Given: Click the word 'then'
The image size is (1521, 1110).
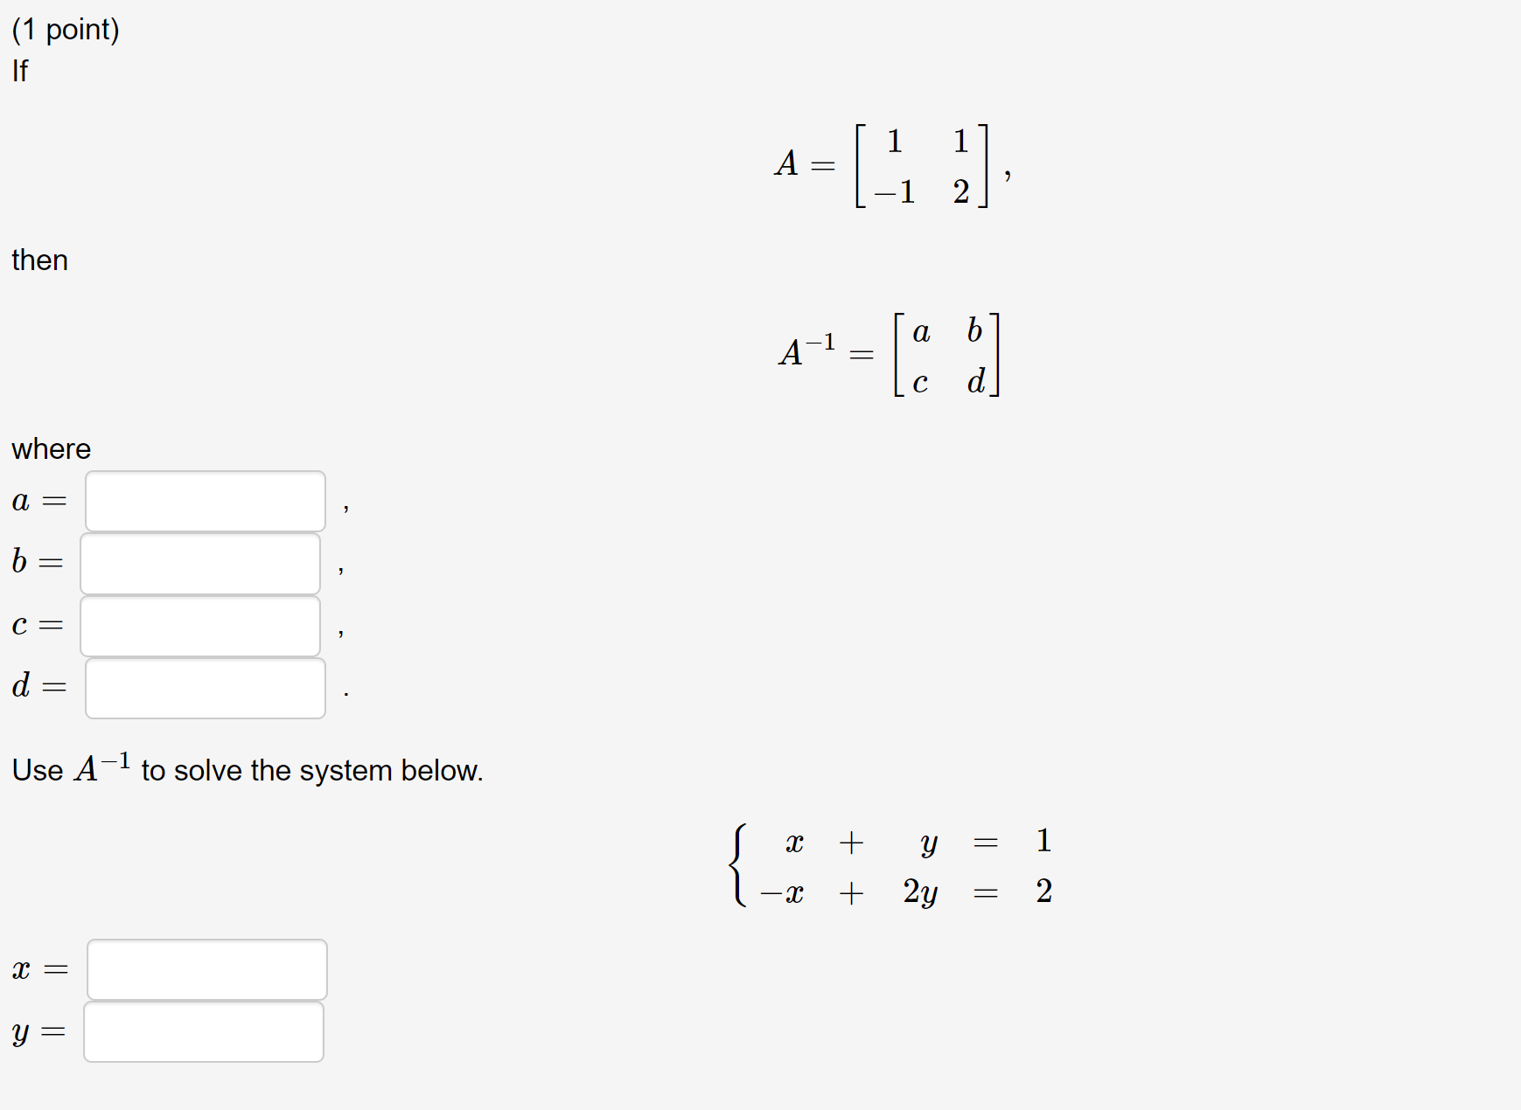Looking at the screenshot, I should [x=39, y=260].
